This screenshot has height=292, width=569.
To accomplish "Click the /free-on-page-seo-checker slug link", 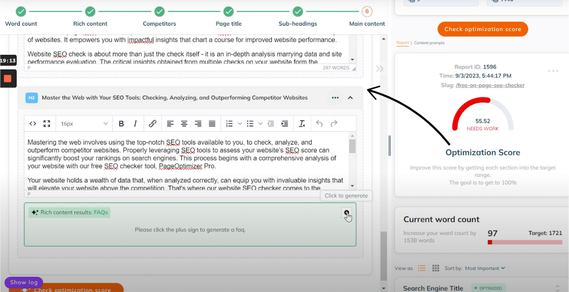I will tap(490, 85).
